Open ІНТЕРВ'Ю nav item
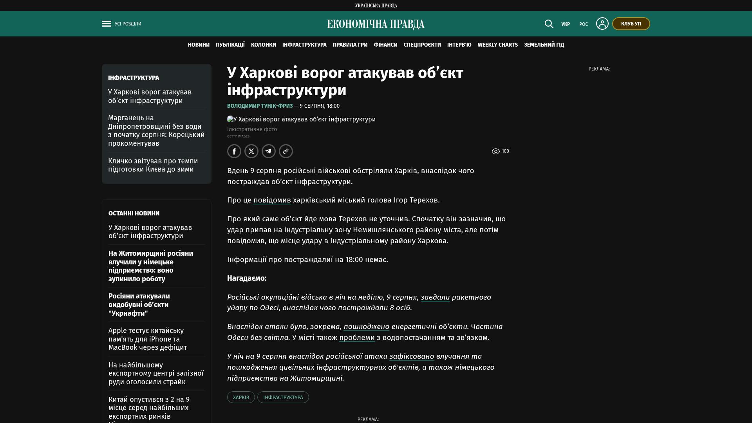 [459, 45]
